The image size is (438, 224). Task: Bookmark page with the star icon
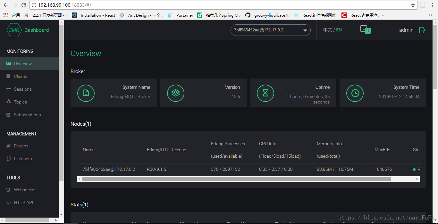click(x=413, y=5)
